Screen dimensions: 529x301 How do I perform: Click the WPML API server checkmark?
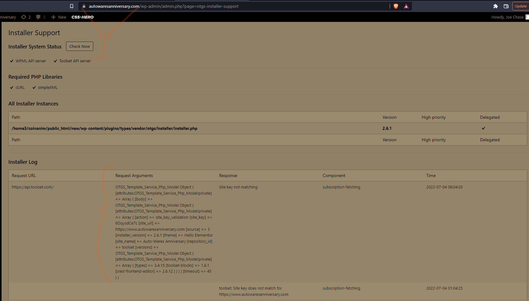pyautogui.click(x=12, y=61)
